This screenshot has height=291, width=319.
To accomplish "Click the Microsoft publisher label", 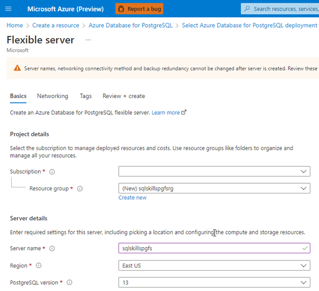I will [17, 50].
